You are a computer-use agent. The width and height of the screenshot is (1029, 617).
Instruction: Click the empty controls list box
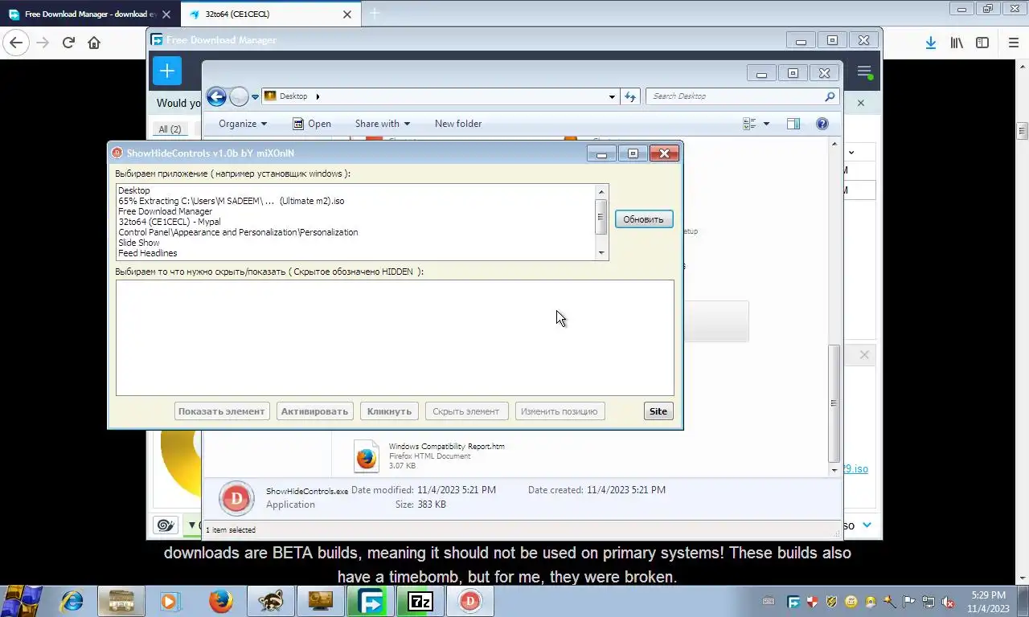coord(395,337)
